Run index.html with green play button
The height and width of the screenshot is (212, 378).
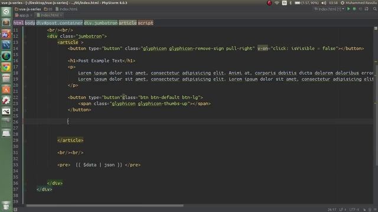tap(348, 9)
